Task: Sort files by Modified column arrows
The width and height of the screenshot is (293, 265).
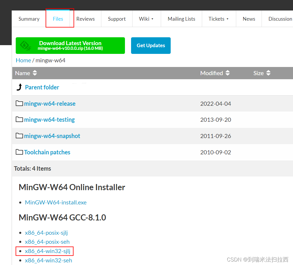Action: click(x=227, y=73)
